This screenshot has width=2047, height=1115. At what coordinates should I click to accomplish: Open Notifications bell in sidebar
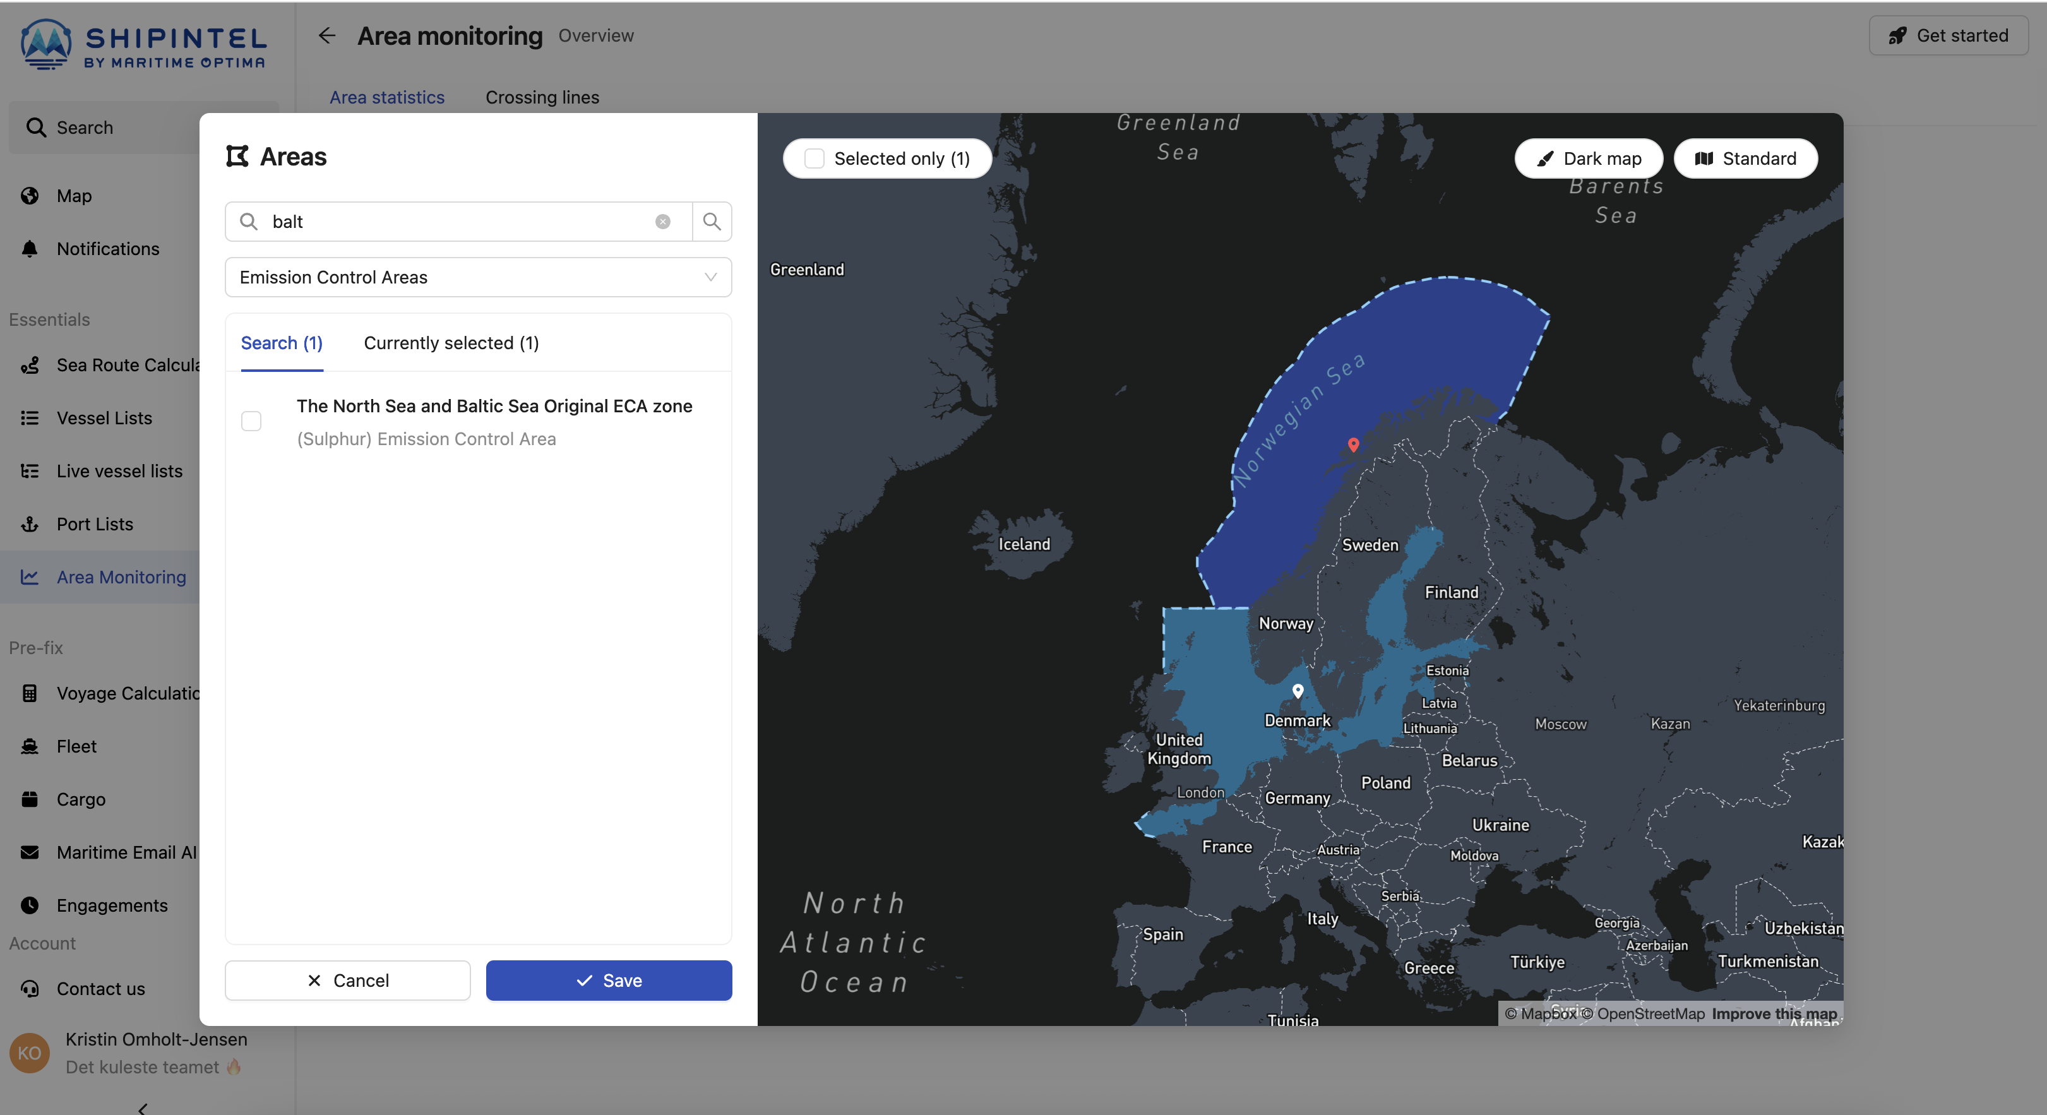[30, 249]
